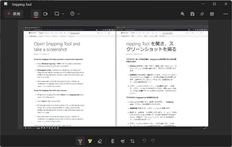Select the camera snip mode
The height and width of the screenshot is (147, 232).
[36, 14]
